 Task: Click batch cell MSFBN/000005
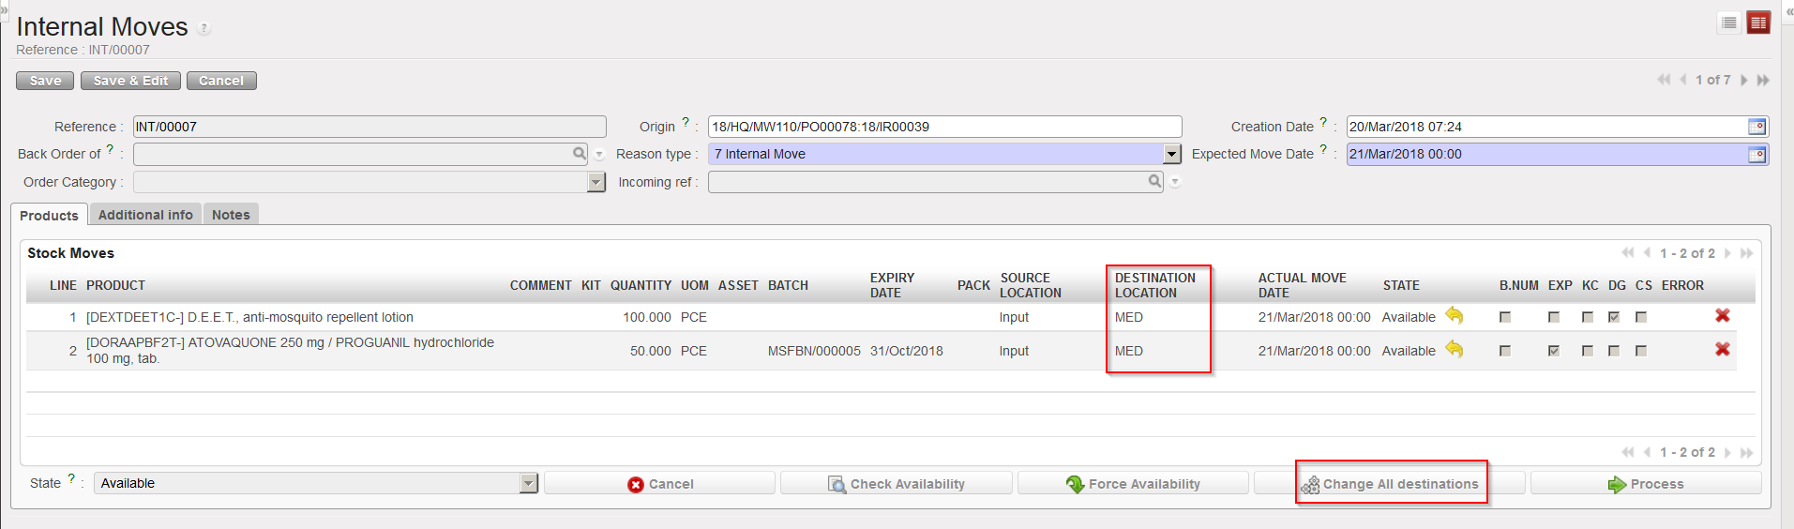[814, 351]
